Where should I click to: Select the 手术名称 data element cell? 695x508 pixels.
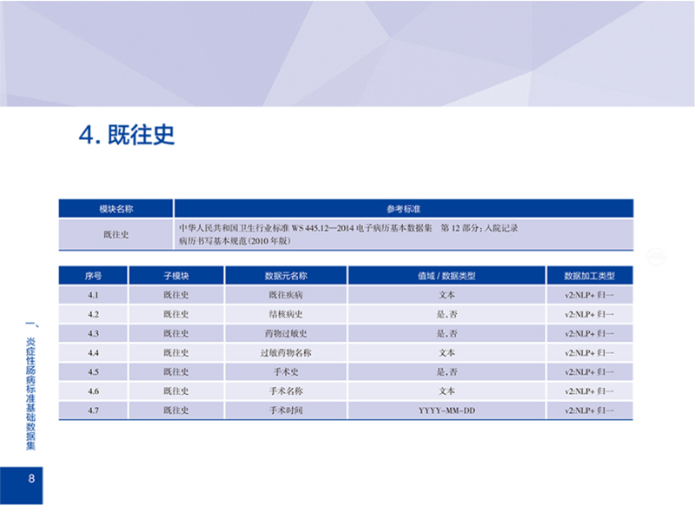tap(286, 391)
